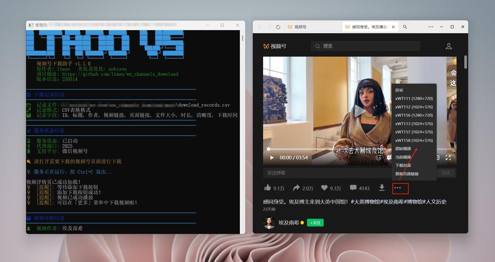Choose xWT157 (1024×576) quality option
This screenshot has width=495, height=262.
[414, 132]
